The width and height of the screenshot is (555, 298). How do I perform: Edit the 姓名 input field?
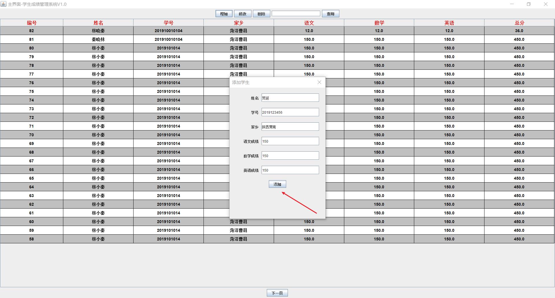[290, 98]
